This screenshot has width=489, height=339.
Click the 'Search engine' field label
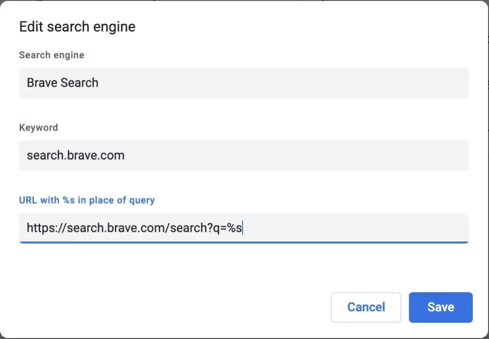pos(52,55)
